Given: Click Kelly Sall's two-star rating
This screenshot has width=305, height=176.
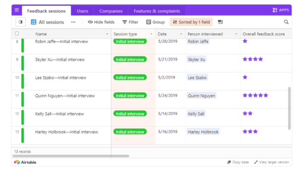Looking at the screenshot, I should click(247, 113).
